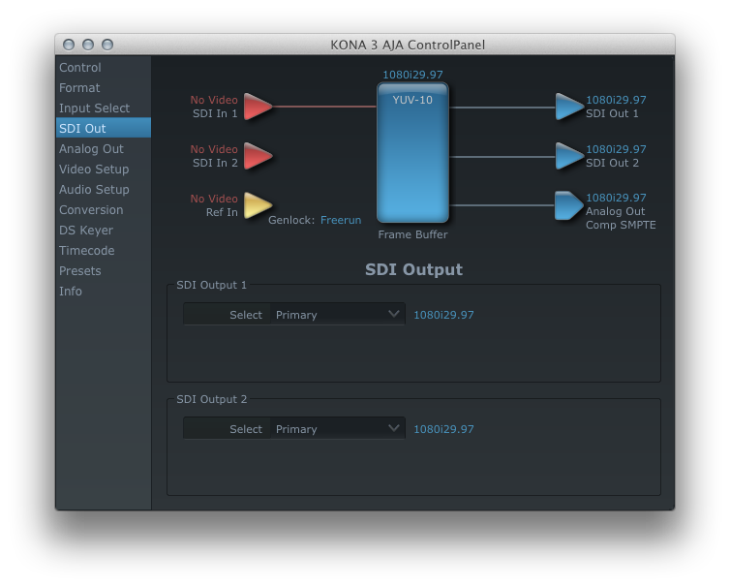Click the SDI Output heading
The height and width of the screenshot is (587, 730).
(413, 269)
